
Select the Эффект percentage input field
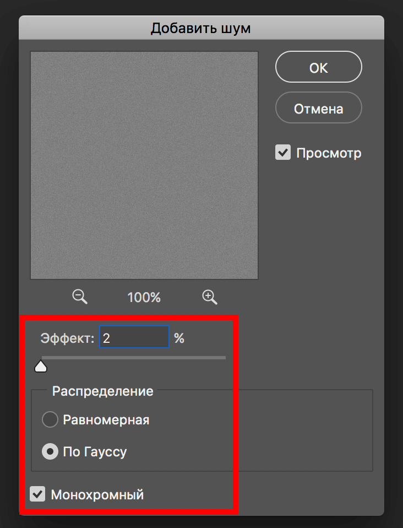[134, 336]
